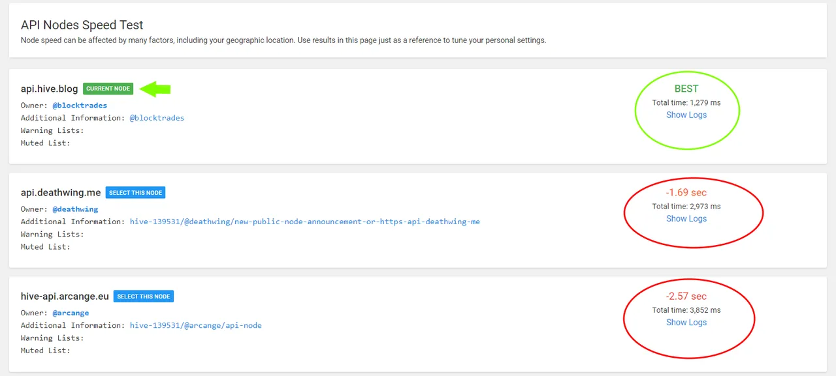836x376 pixels.
Task: Show Logs for api.deathwing.me node
Action: pyautogui.click(x=686, y=218)
